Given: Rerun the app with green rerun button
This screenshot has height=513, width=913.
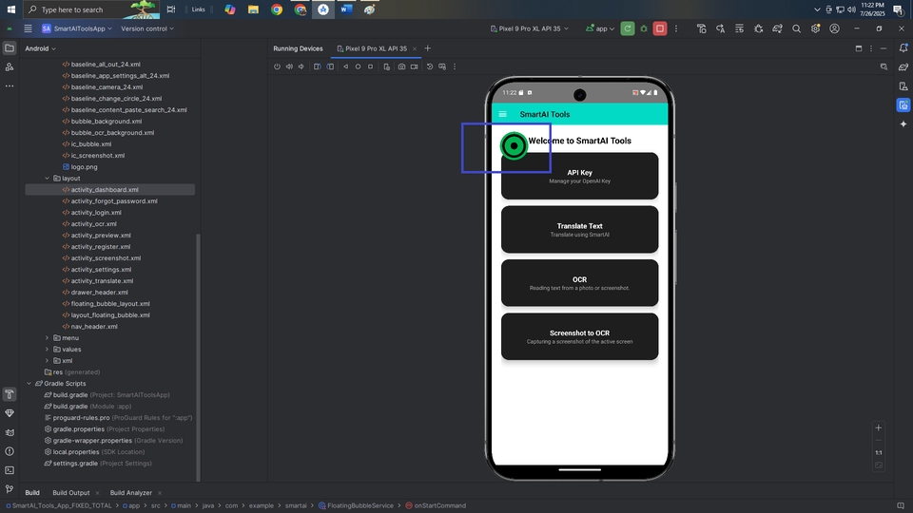Looking at the screenshot, I should point(627,28).
